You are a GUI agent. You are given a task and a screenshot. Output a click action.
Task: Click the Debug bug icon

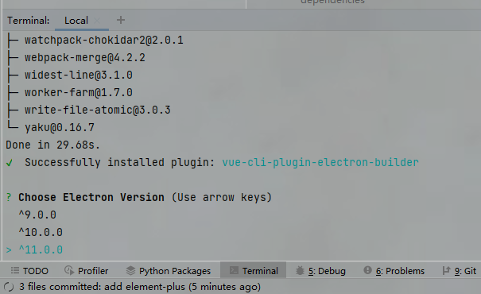pos(300,270)
